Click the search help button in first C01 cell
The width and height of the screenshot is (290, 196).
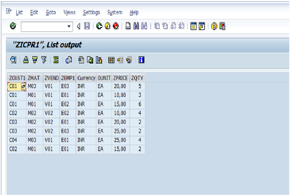pyautogui.click(x=23, y=86)
